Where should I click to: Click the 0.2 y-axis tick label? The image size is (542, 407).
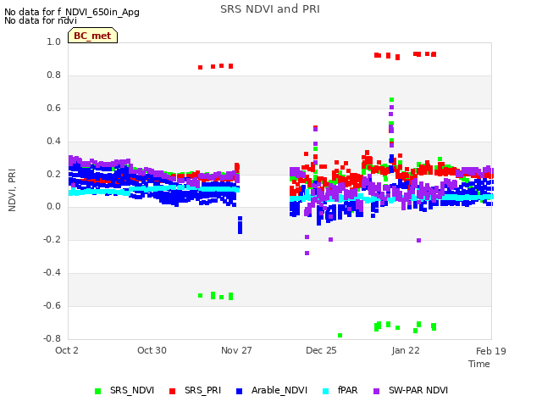pyautogui.click(x=53, y=174)
